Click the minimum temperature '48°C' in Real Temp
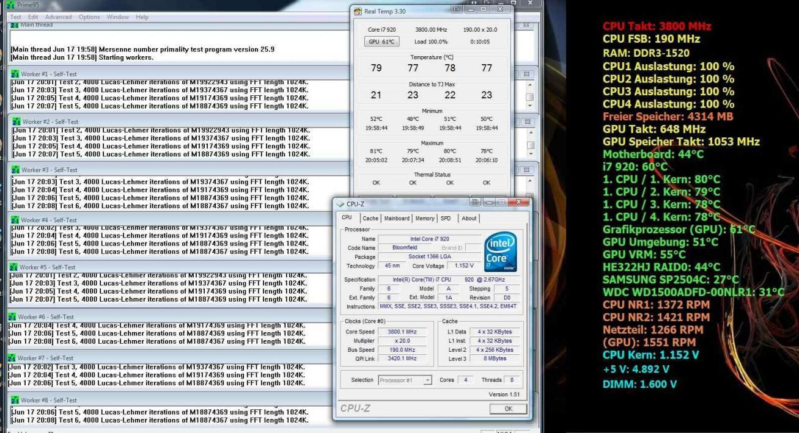The image size is (799, 433). 413,119
